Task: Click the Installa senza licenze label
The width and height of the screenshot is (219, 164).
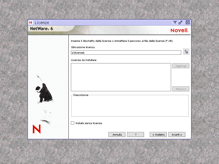Action: click(x=89, y=123)
